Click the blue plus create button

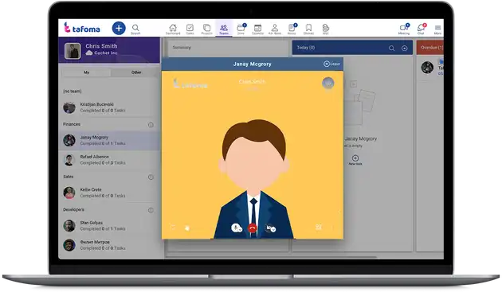tap(119, 28)
